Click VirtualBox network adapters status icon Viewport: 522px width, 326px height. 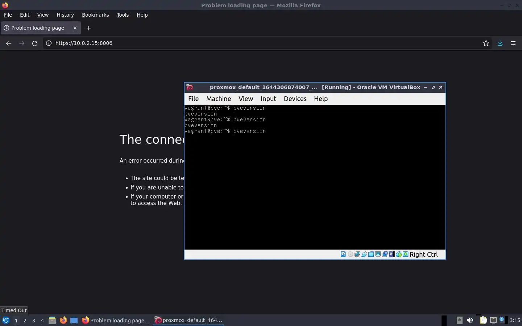(357, 254)
